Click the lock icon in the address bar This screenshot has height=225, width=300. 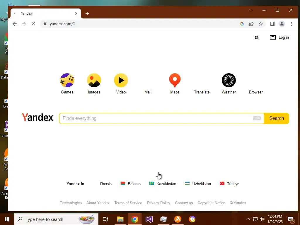(x=45, y=24)
